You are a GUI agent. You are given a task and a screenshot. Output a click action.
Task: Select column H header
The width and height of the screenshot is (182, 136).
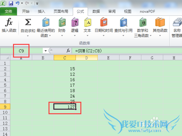(x=173, y=58)
